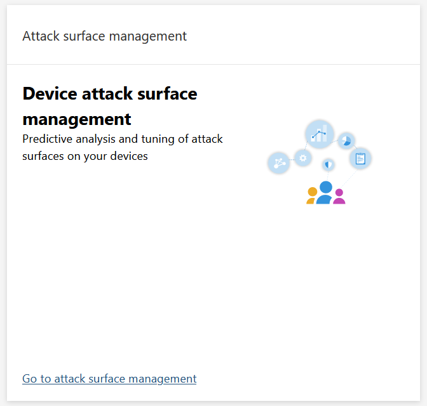This screenshot has height=406, width=427.
Task: Click the blue center person icon
Action: [x=325, y=193]
